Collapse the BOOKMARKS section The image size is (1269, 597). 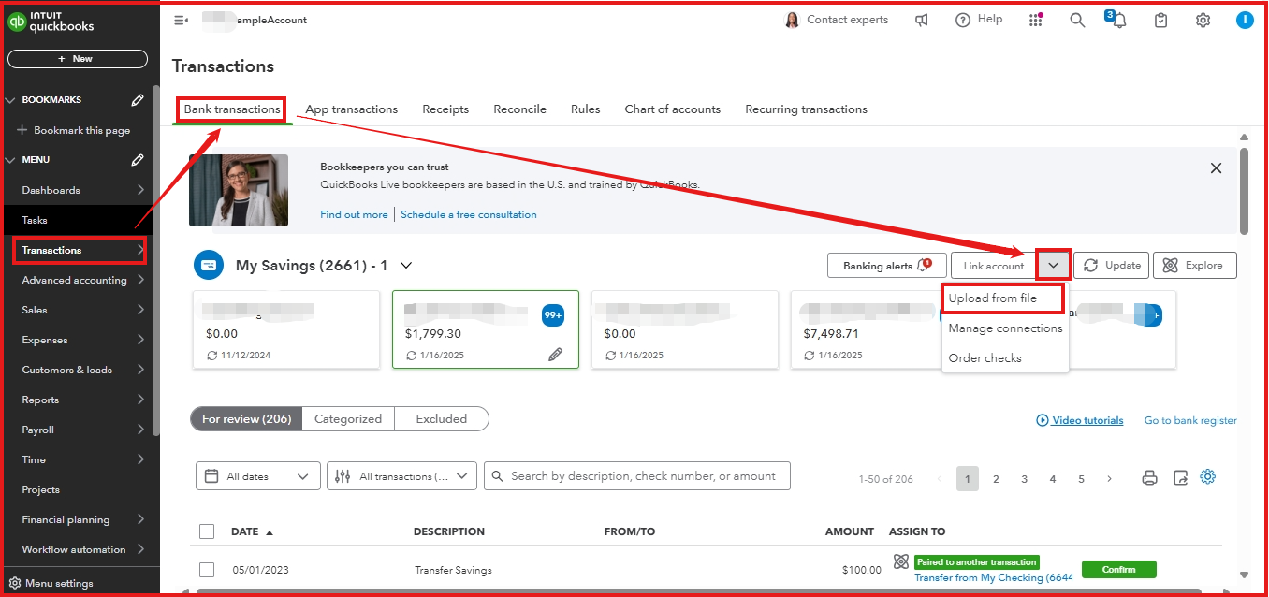pyautogui.click(x=10, y=99)
